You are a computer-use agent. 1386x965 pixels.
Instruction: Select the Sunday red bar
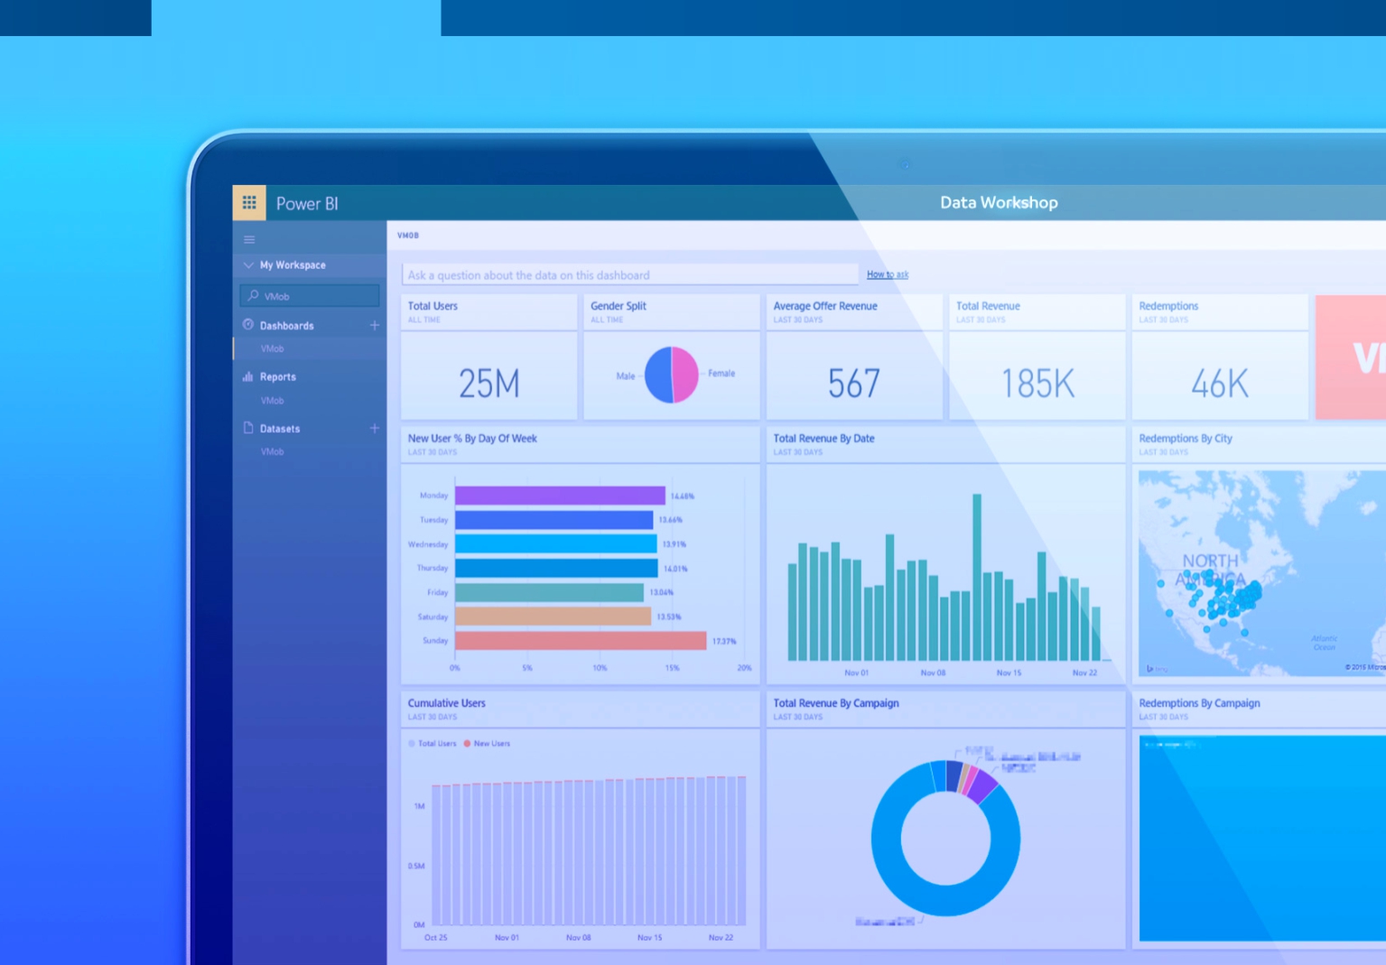581,640
